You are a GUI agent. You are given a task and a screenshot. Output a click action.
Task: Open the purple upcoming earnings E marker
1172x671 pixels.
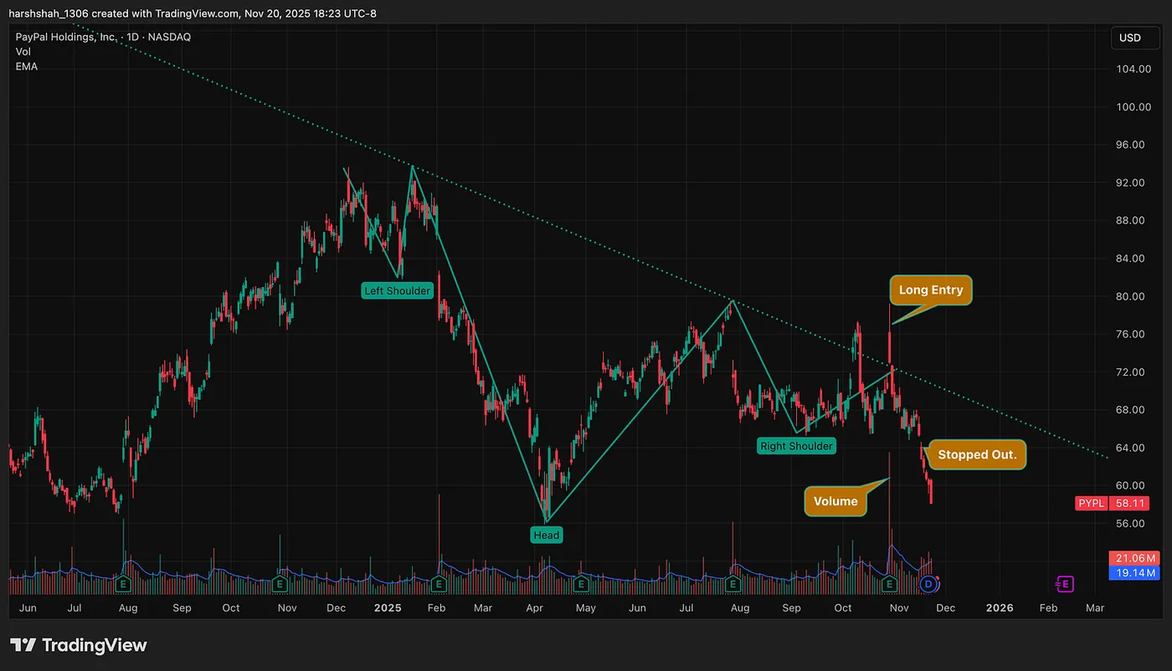tap(1065, 583)
